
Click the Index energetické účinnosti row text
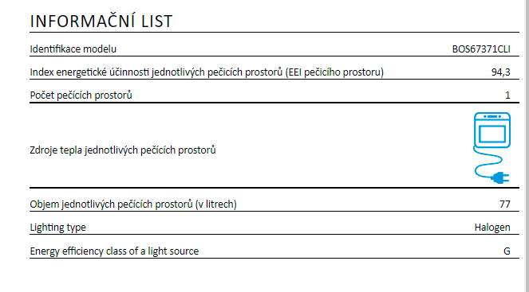[x=207, y=72]
